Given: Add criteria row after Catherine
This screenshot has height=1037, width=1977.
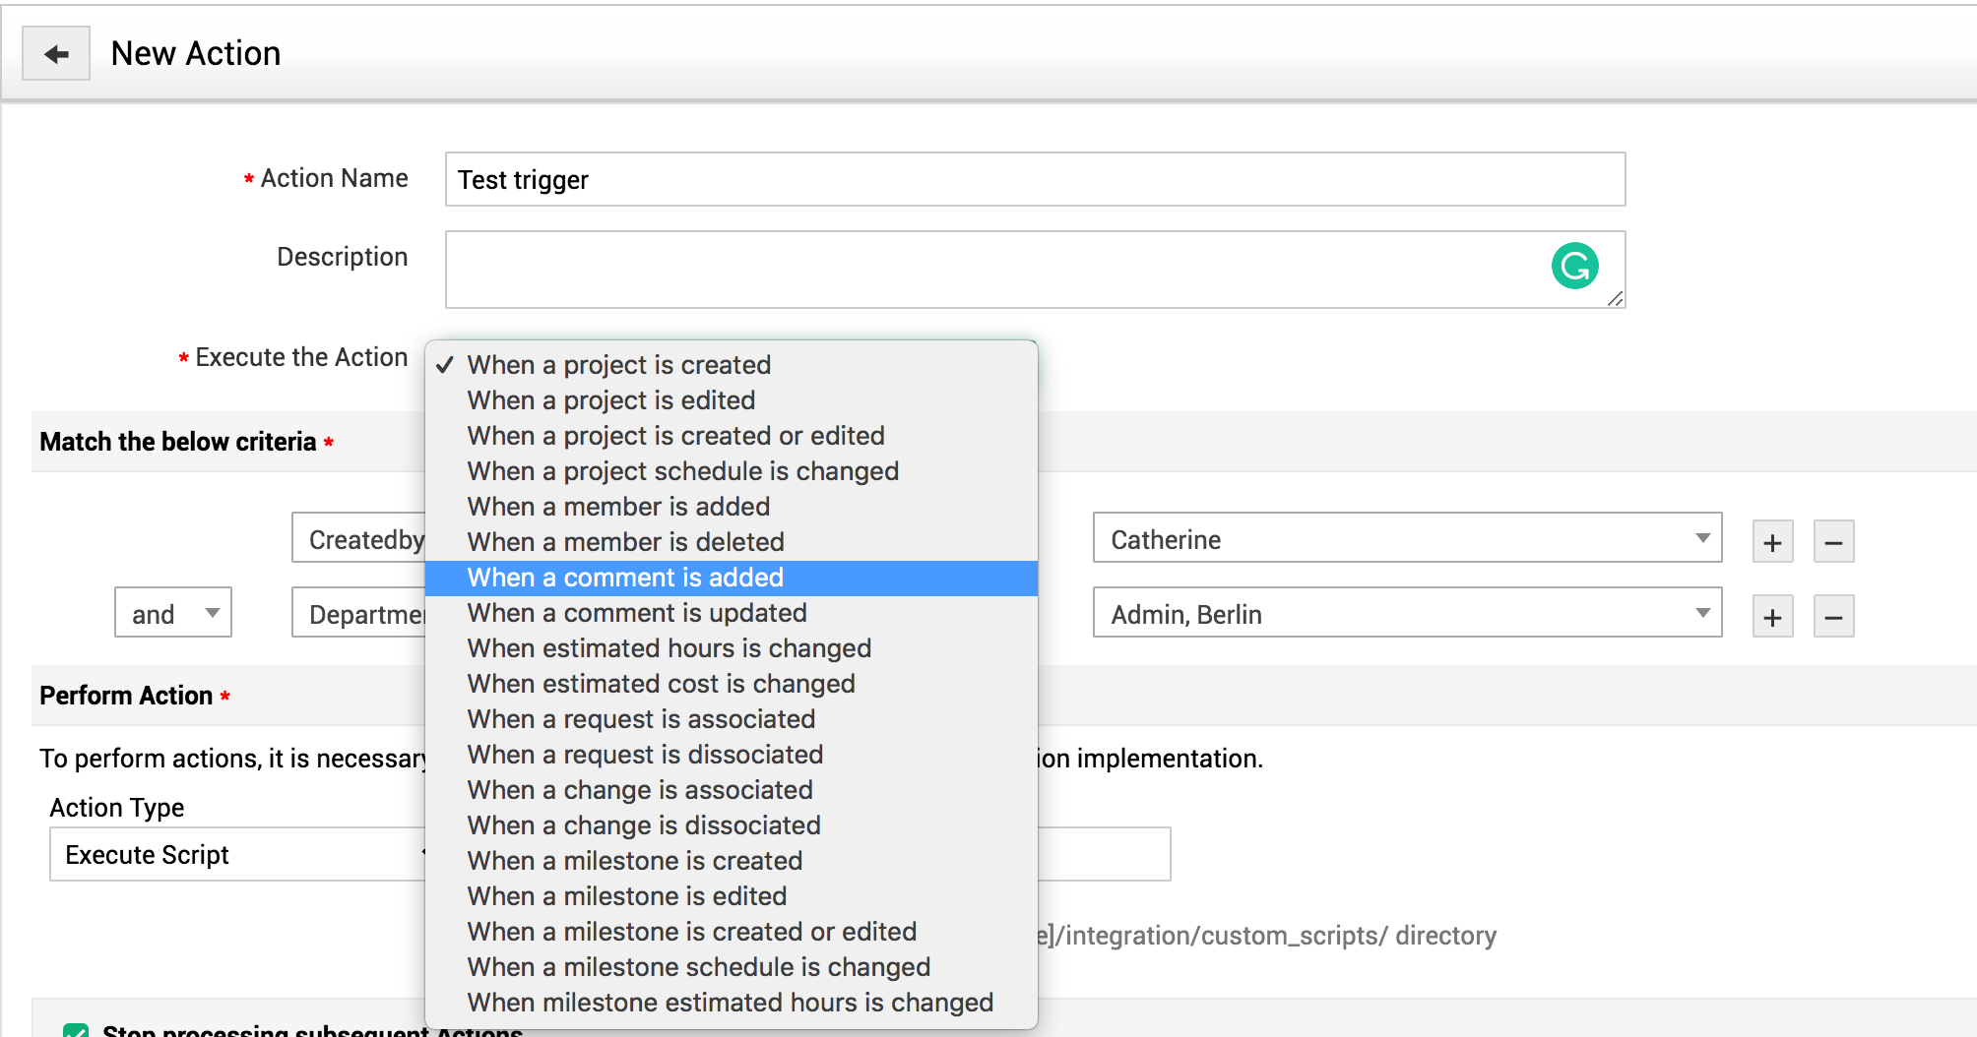Looking at the screenshot, I should (x=1772, y=542).
